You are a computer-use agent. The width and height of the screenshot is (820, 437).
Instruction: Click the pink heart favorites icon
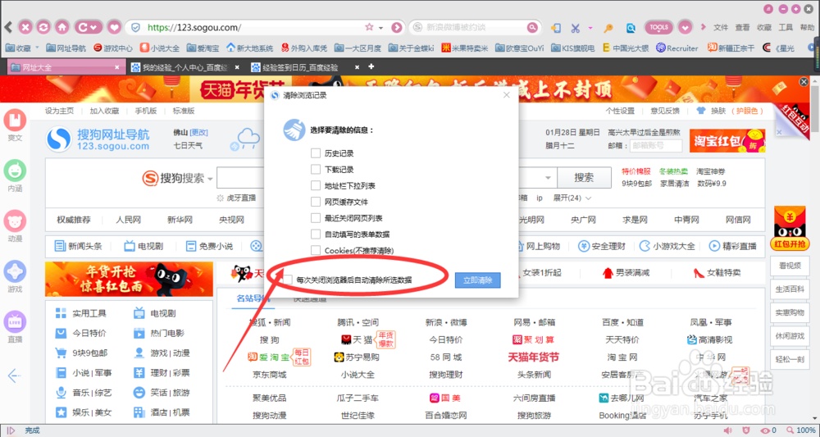coord(114,27)
